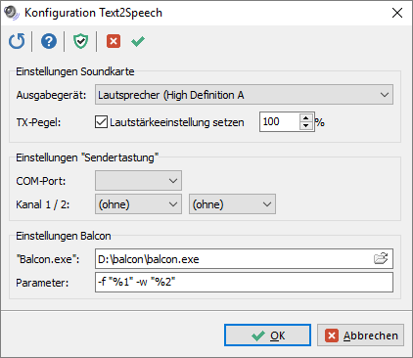413x358 pixels.
Task: Close the Konfiguration Text2Speech dialog
Action: [397, 13]
